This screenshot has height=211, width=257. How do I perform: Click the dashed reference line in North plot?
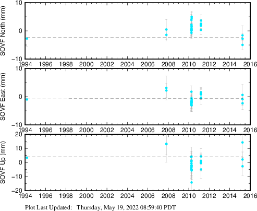(x=138, y=38)
